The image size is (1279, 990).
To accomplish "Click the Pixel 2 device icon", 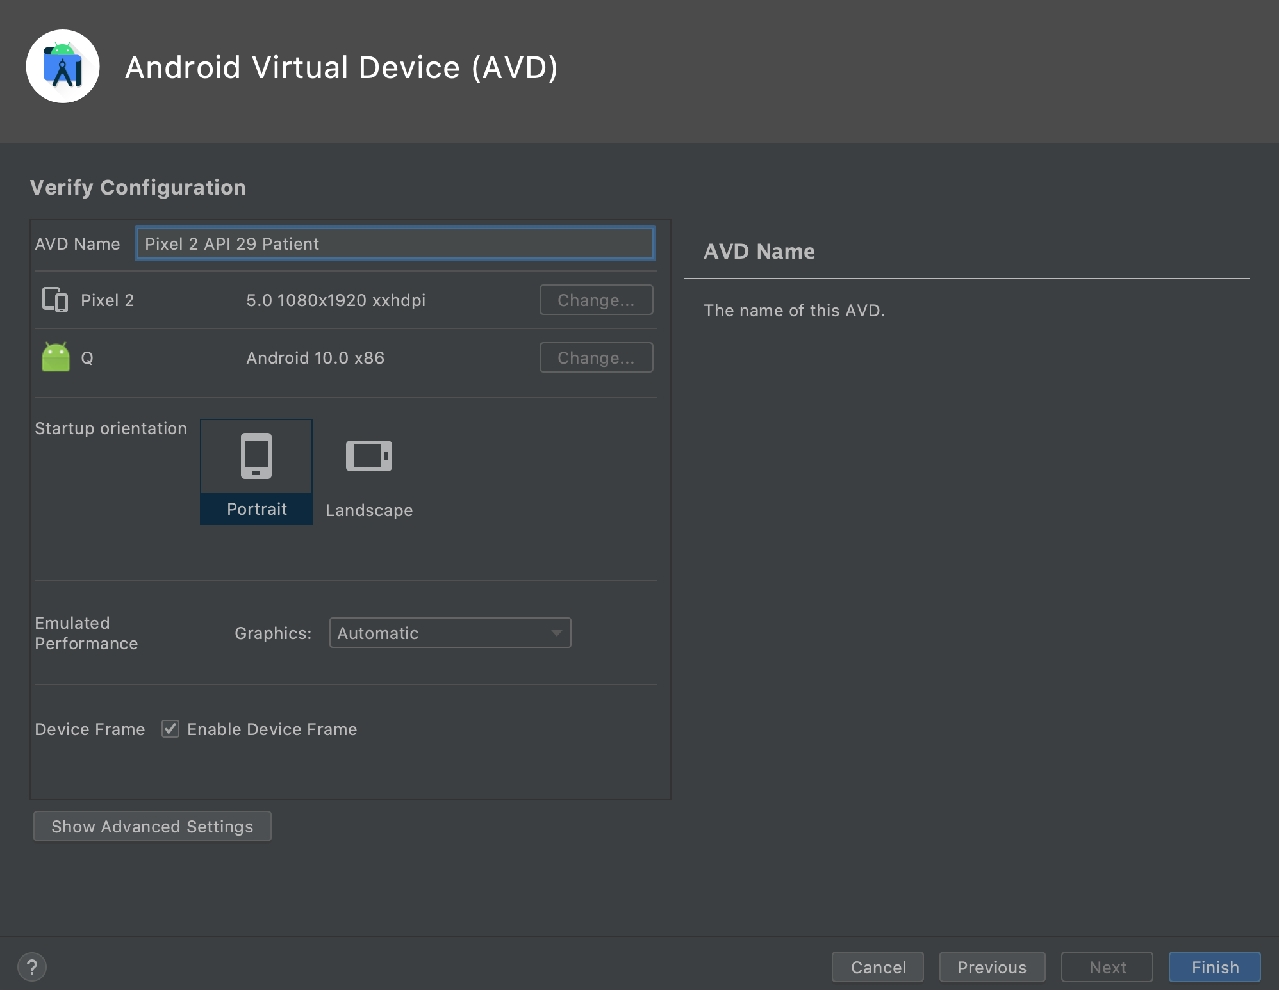I will [x=55, y=300].
